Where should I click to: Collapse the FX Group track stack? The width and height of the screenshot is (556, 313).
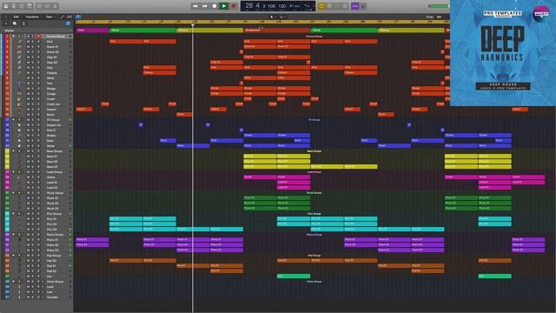tap(13, 120)
